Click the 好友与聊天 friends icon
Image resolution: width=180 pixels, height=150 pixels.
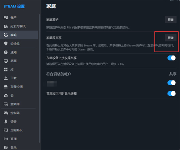[x=6, y=26]
